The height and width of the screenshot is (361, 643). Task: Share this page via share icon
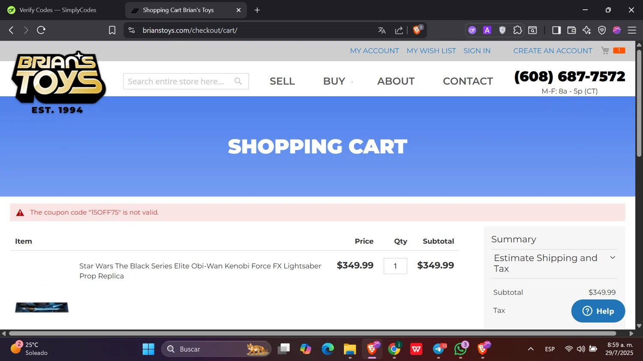(399, 30)
